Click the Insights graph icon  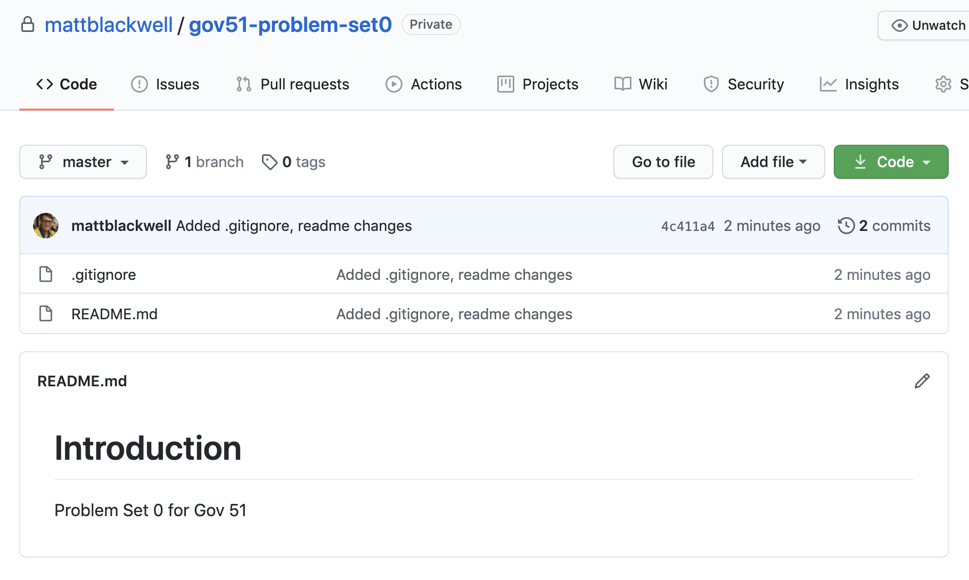tap(828, 84)
